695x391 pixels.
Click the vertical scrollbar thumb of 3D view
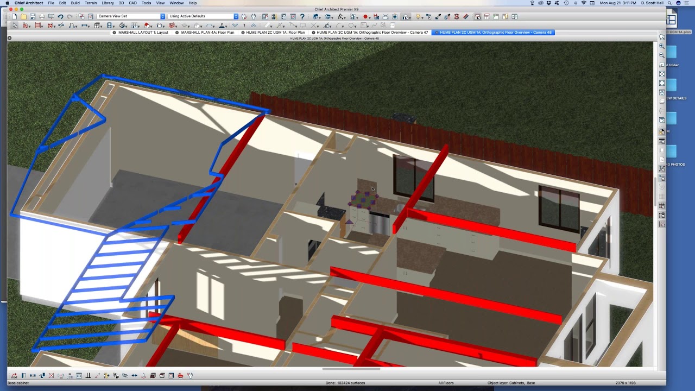click(654, 191)
